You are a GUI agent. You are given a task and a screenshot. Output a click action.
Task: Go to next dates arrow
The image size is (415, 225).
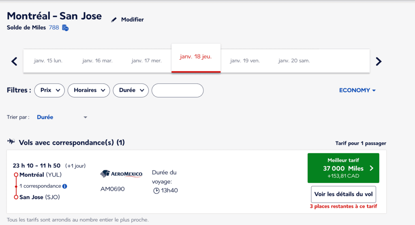pyautogui.click(x=379, y=61)
